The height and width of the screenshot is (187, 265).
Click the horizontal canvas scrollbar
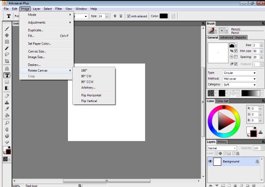(x=106, y=181)
